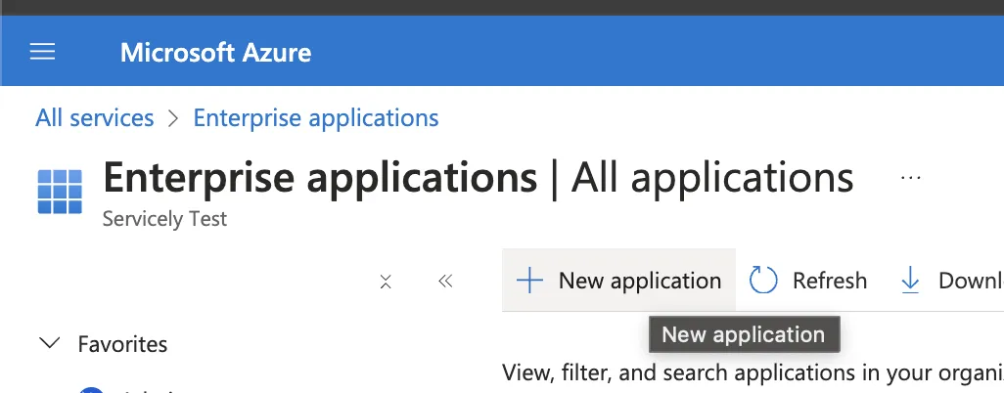The image size is (1004, 393).
Task: Select the Download toolbar label
Action: 971,281
